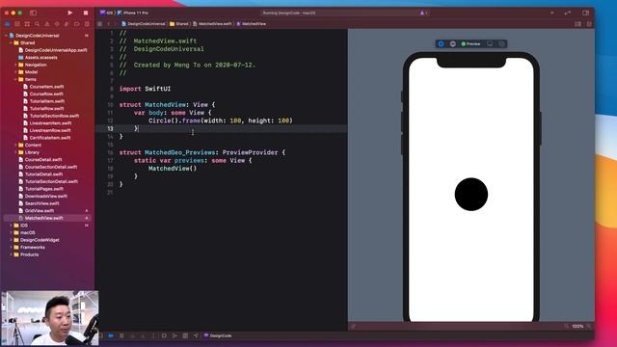The width and height of the screenshot is (617, 347).
Task: Expand the macOS folder
Action: 11,232
